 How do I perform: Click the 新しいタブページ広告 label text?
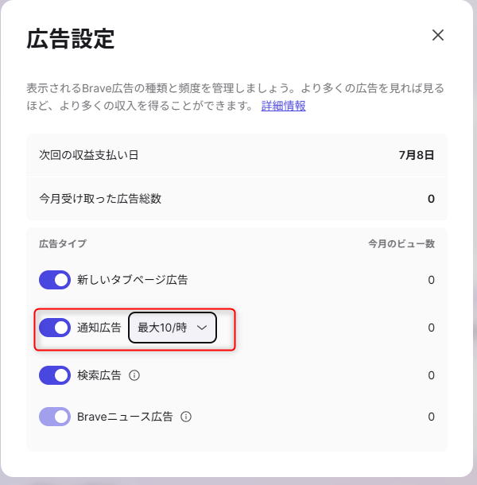pyautogui.click(x=132, y=280)
